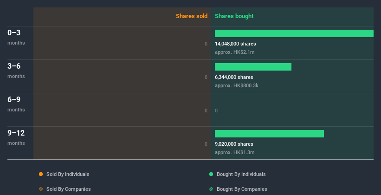Click the Shares sold column header
381x195 pixels.
(x=192, y=16)
